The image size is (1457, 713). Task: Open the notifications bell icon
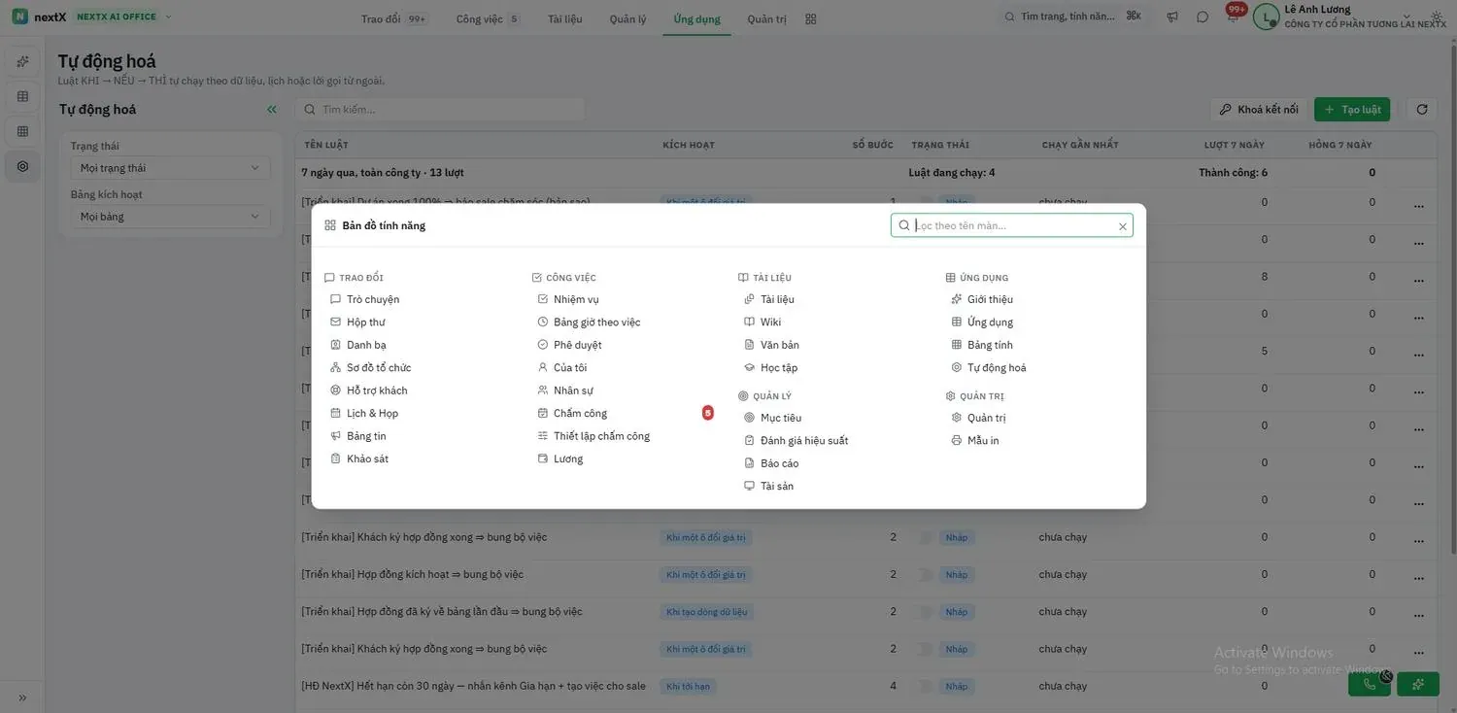tap(1232, 17)
